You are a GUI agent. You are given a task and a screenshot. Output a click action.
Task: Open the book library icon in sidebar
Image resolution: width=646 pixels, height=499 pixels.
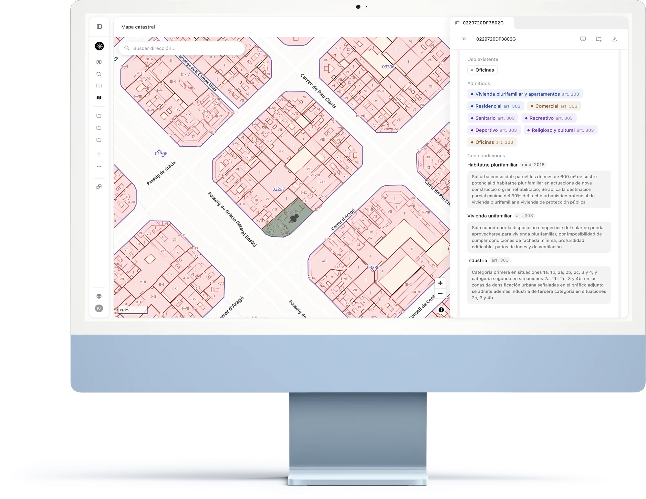point(99,86)
